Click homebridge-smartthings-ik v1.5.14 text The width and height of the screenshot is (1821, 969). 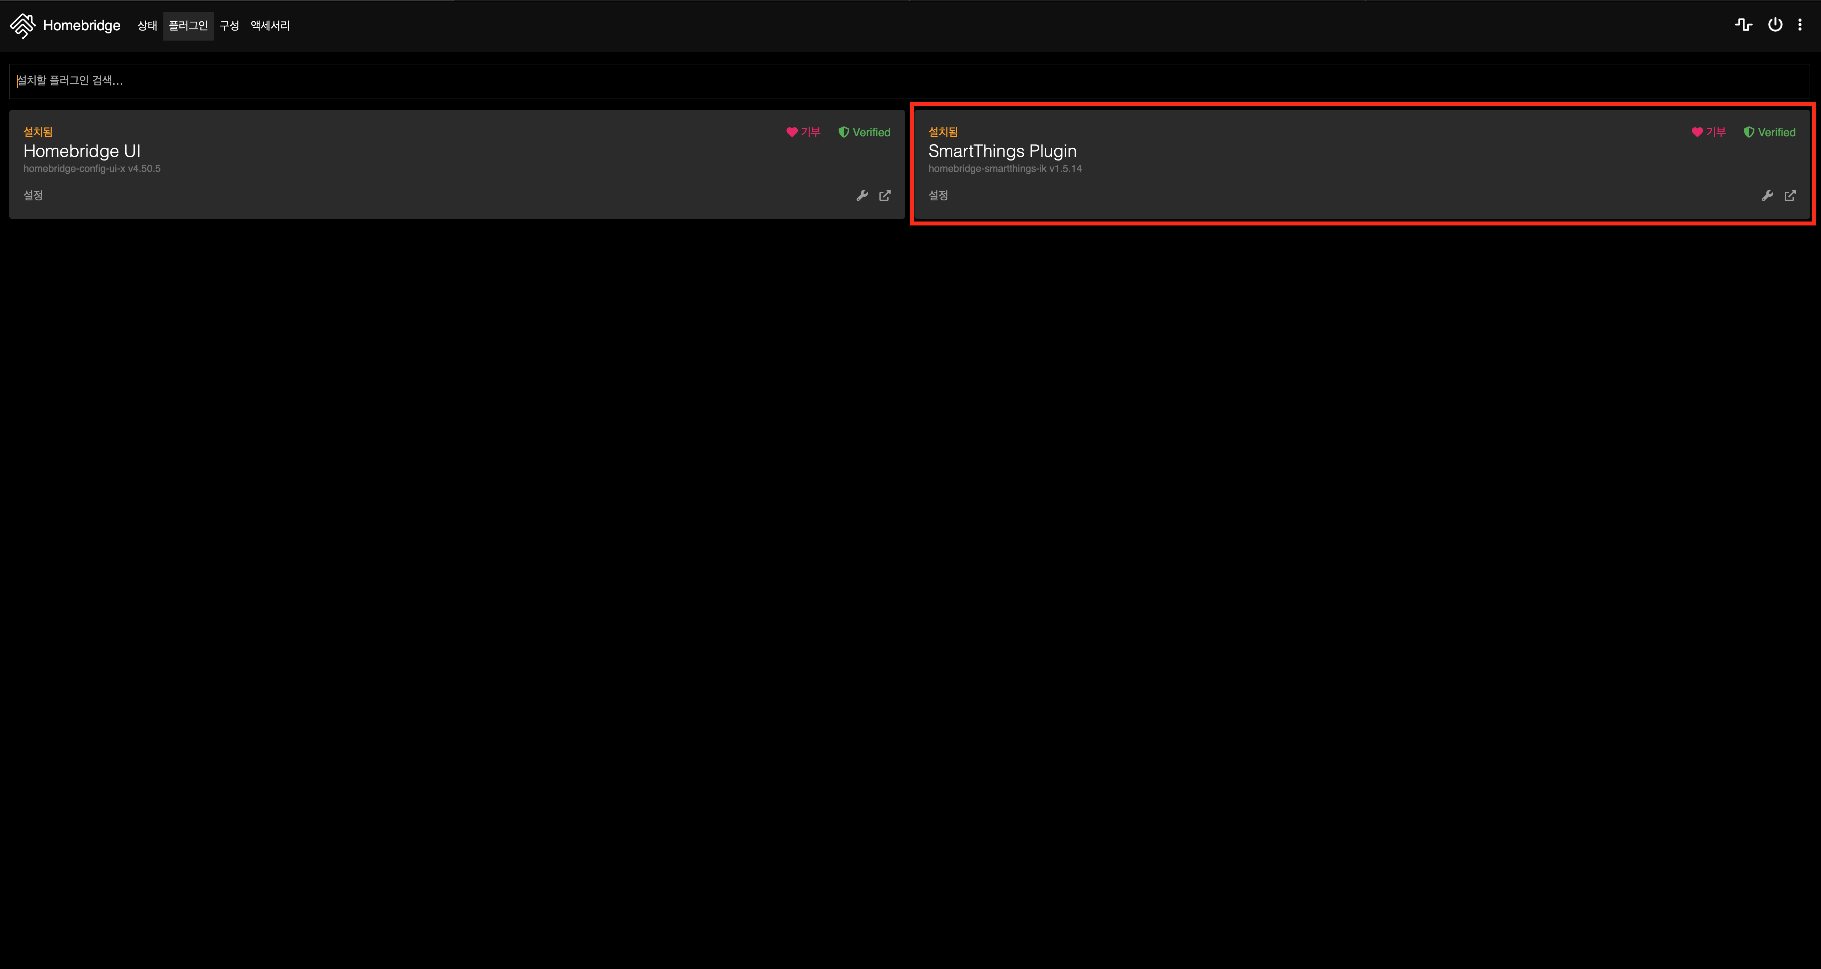coord(1005,169)
